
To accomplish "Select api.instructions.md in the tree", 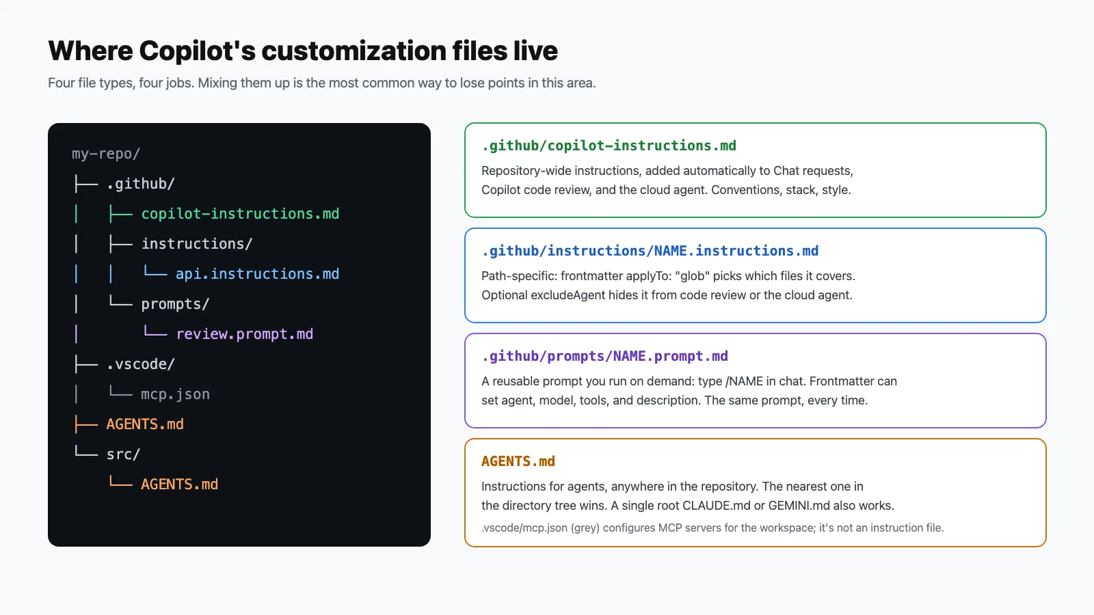I will coord(257,274).
